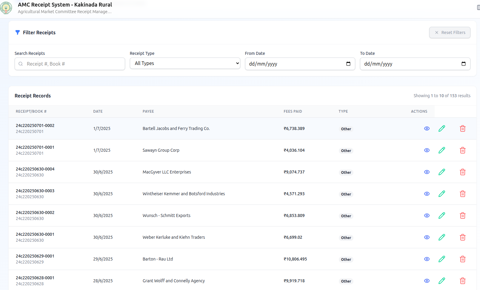The image size is (480, 290).
Task: Open To Date calendar picker icon
Action: click(463, 64)
